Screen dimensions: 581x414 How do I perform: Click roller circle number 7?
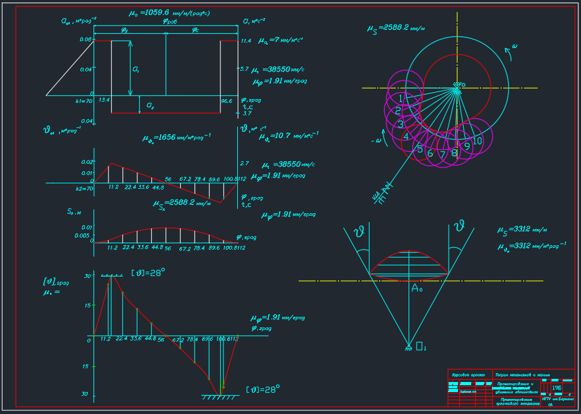tap(443, 154)
